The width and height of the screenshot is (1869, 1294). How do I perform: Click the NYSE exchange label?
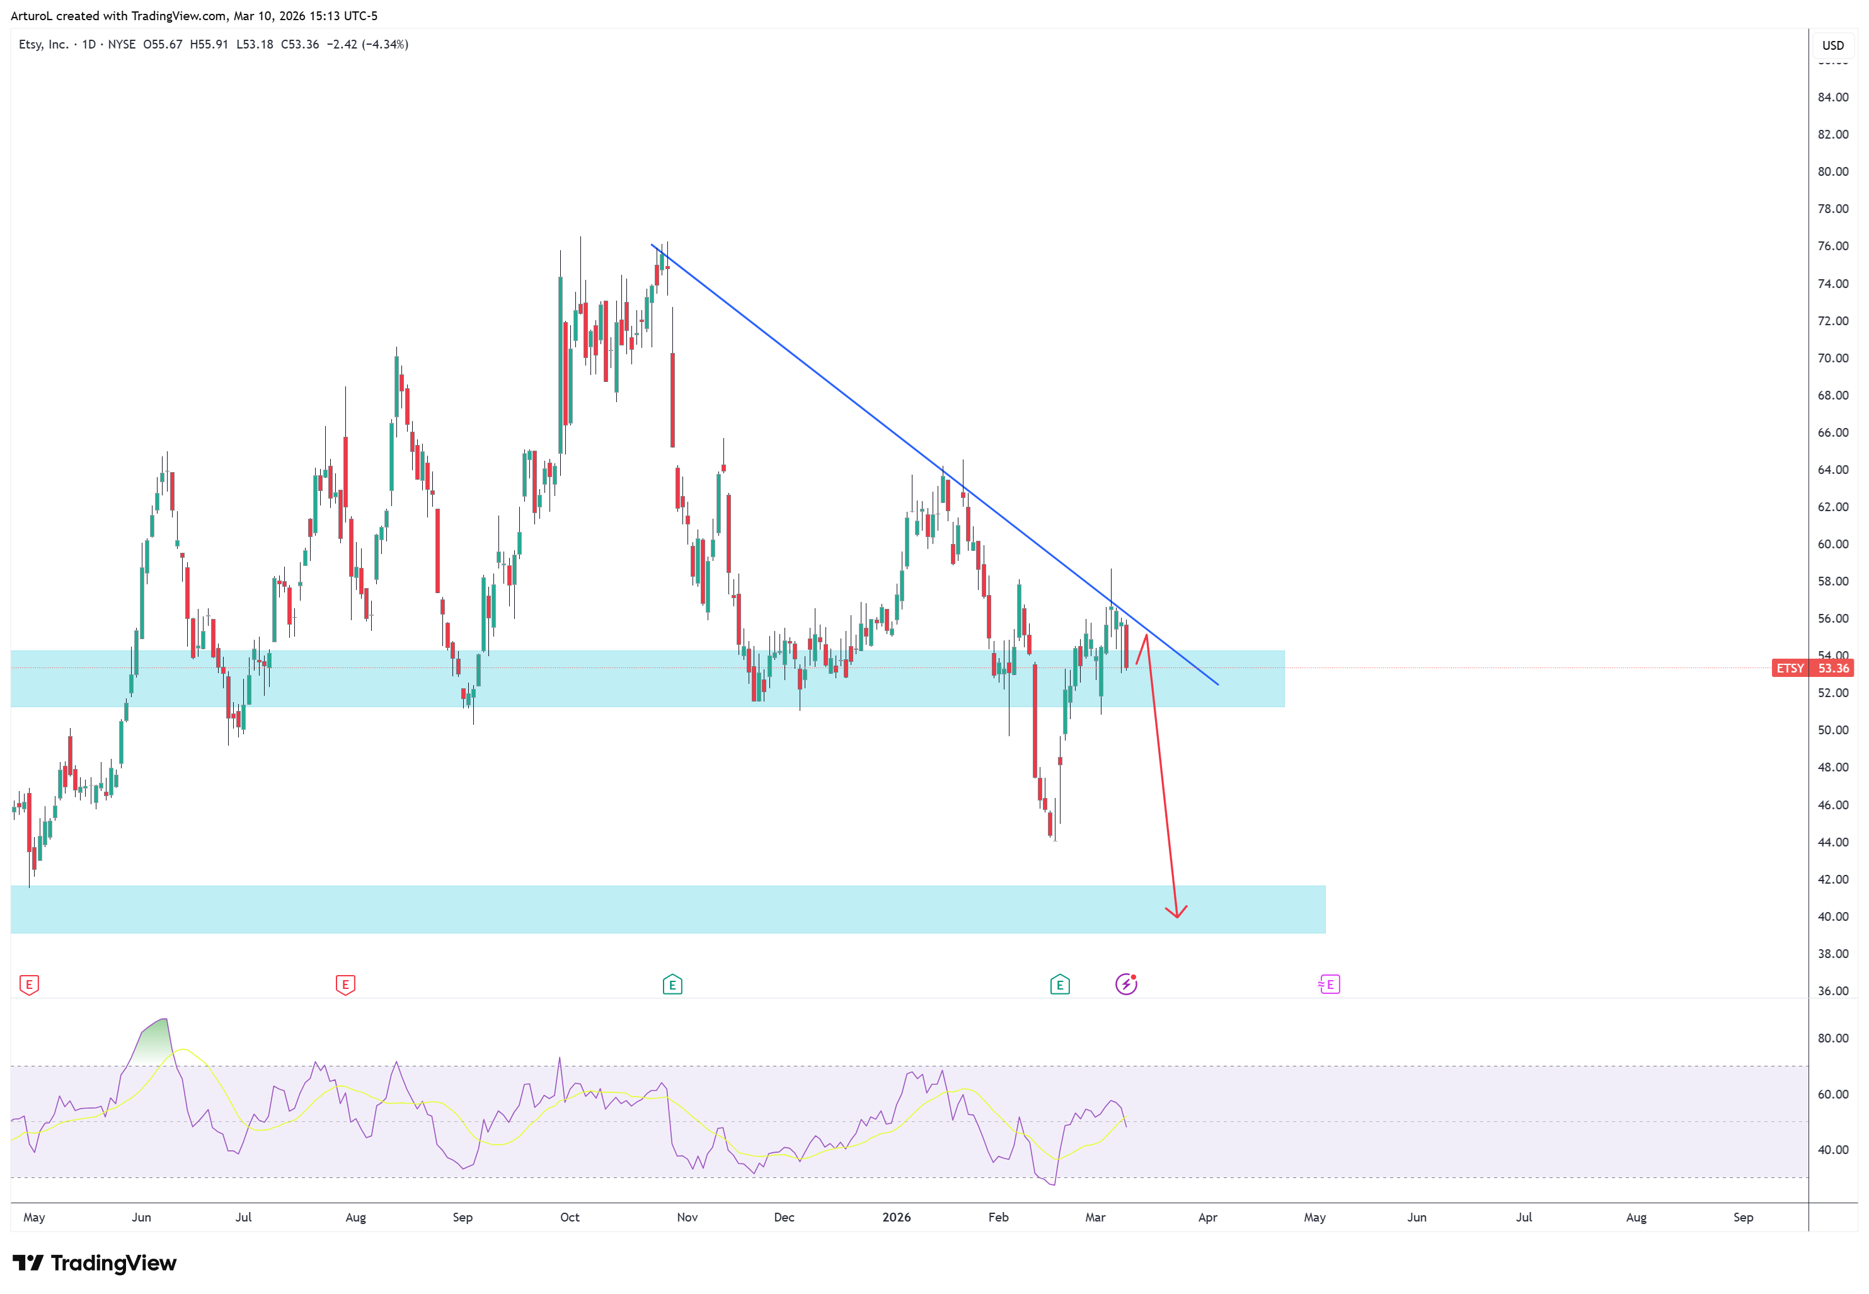[122, 45]
